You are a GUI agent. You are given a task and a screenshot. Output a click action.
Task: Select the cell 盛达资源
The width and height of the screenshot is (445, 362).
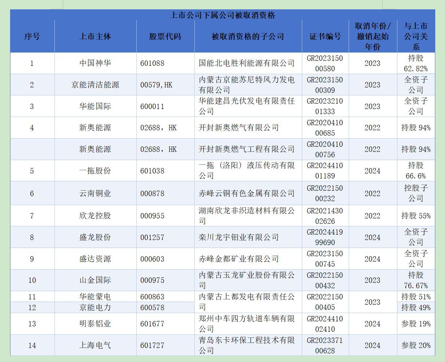pyautogui.click(x=95, y=259)
